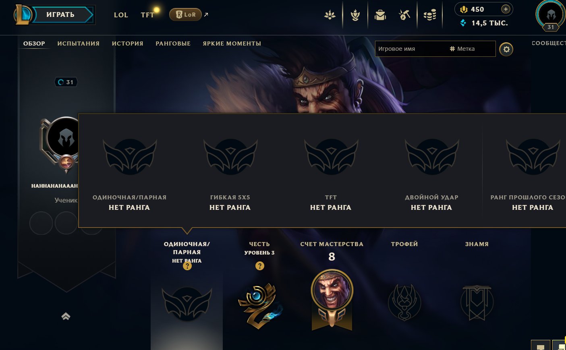Click the help mark under Solo/Duo rank
Image resolution: width=566 pixels, height=350 pixels.
[187, 266]
